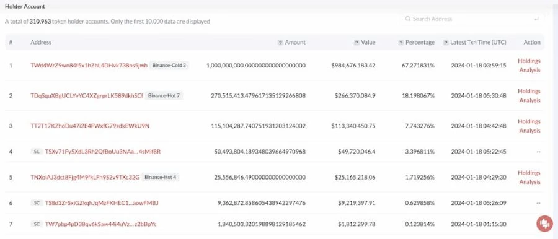
Task: Open the red thumbs feedback button
Action: [544, 224]
